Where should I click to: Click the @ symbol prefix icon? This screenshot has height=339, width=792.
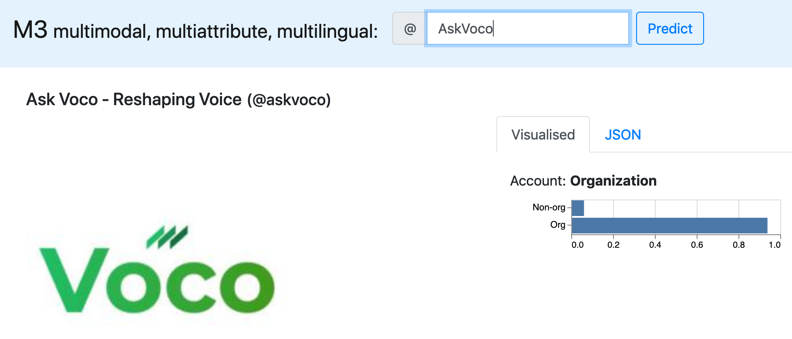tap(409, 29)
